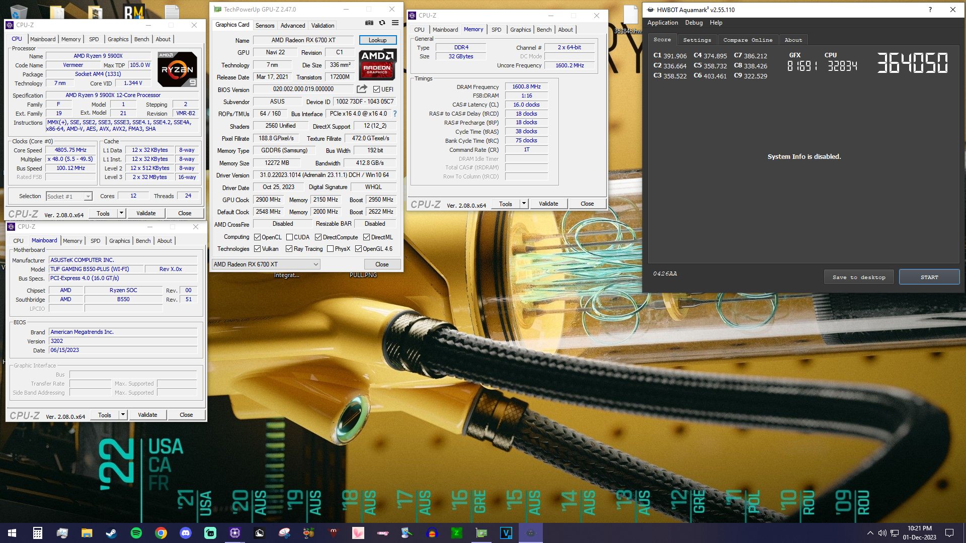
Task: Toggle the DirectML checkbox
Action: tap(366, 237)
